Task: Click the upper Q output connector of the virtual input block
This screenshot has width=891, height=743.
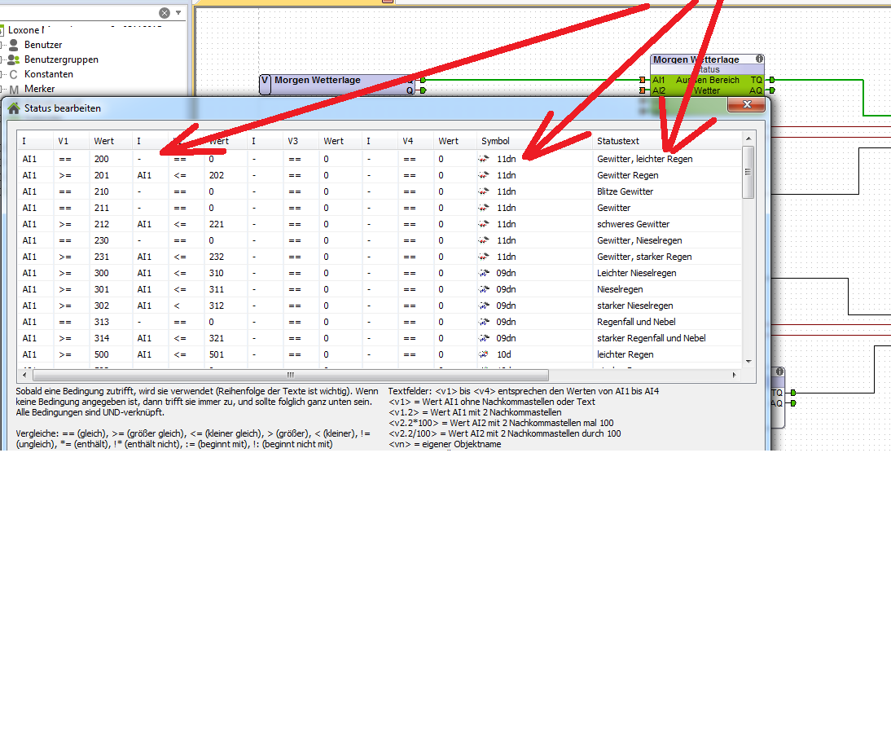Action: pos(423,80)
